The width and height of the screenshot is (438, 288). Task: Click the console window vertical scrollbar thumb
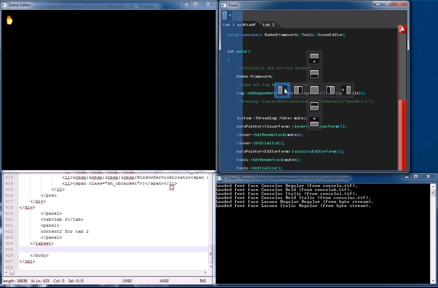click(432, 193)
